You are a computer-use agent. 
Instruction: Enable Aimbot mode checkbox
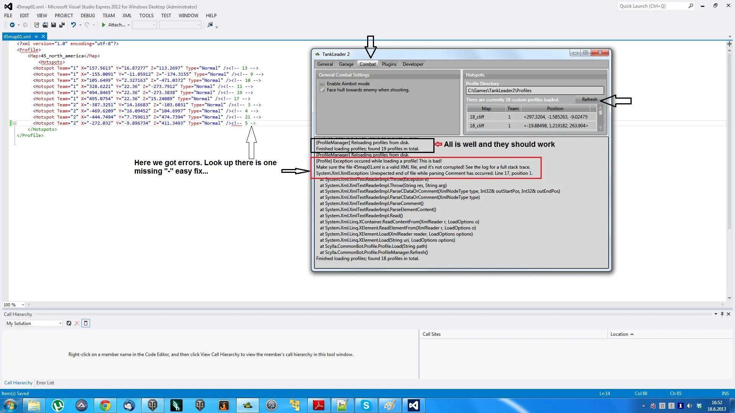[322, 84]
